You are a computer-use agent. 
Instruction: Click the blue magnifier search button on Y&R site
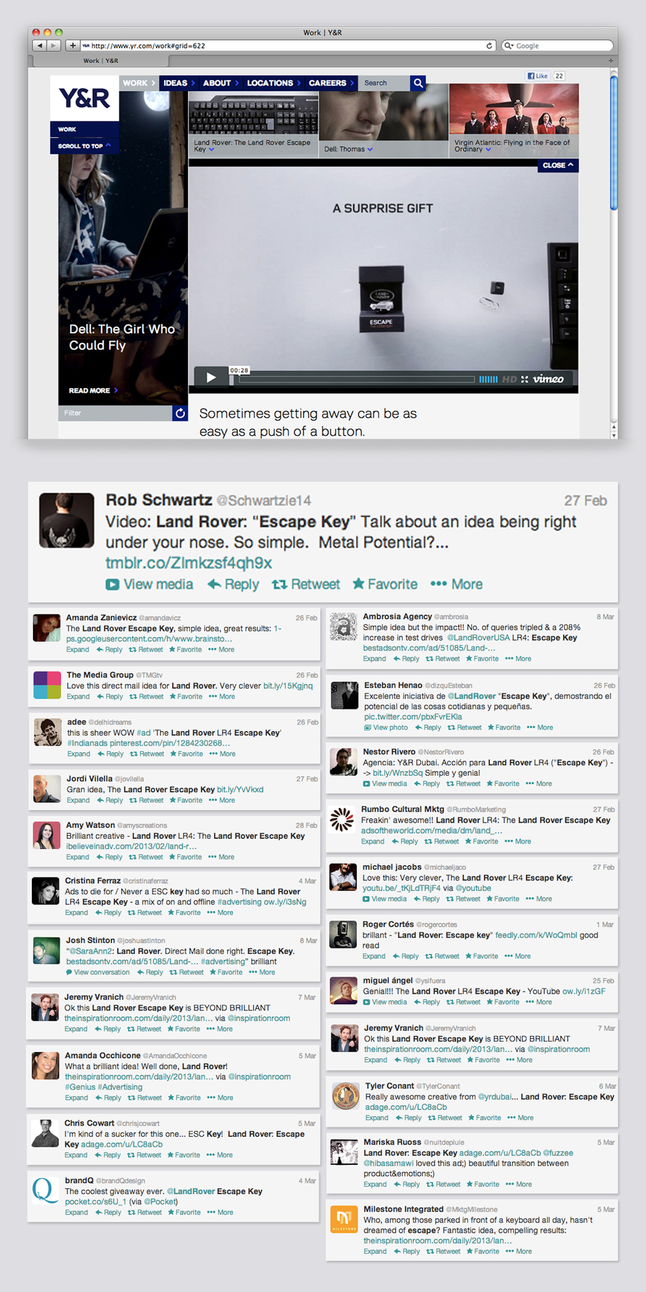pos(418,83)
